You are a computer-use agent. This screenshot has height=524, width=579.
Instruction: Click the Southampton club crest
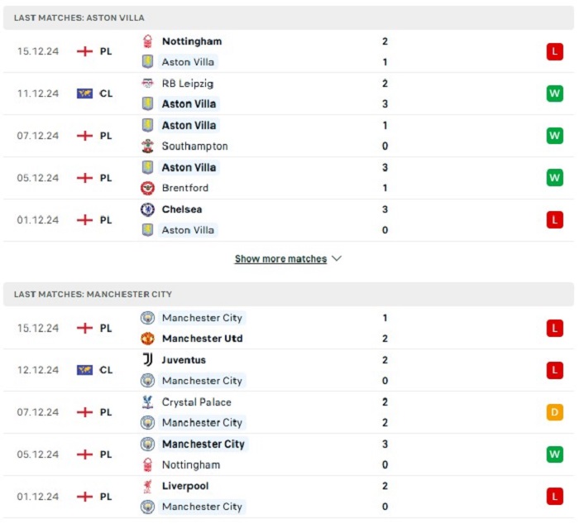click(x=148, y=146)
